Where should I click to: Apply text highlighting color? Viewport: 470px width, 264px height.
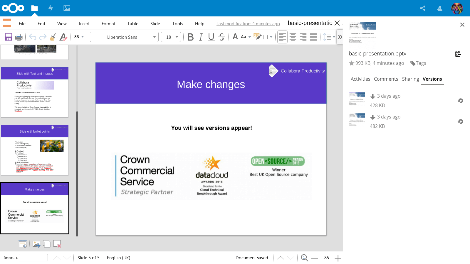click(x=257, y=37)
